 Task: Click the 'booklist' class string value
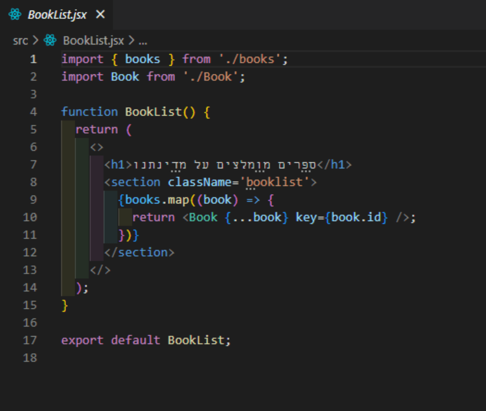point(274,182)
